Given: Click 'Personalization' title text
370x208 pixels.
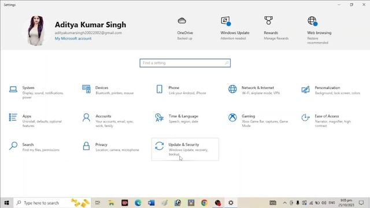Looking at the screenshot, I should (327, 88).
